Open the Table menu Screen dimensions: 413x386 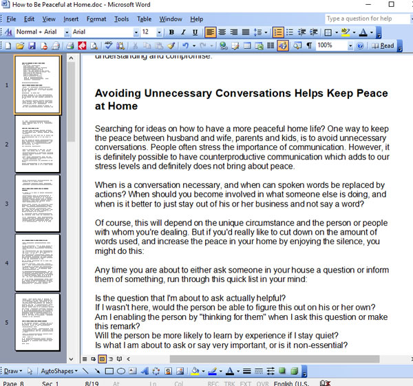144,19
